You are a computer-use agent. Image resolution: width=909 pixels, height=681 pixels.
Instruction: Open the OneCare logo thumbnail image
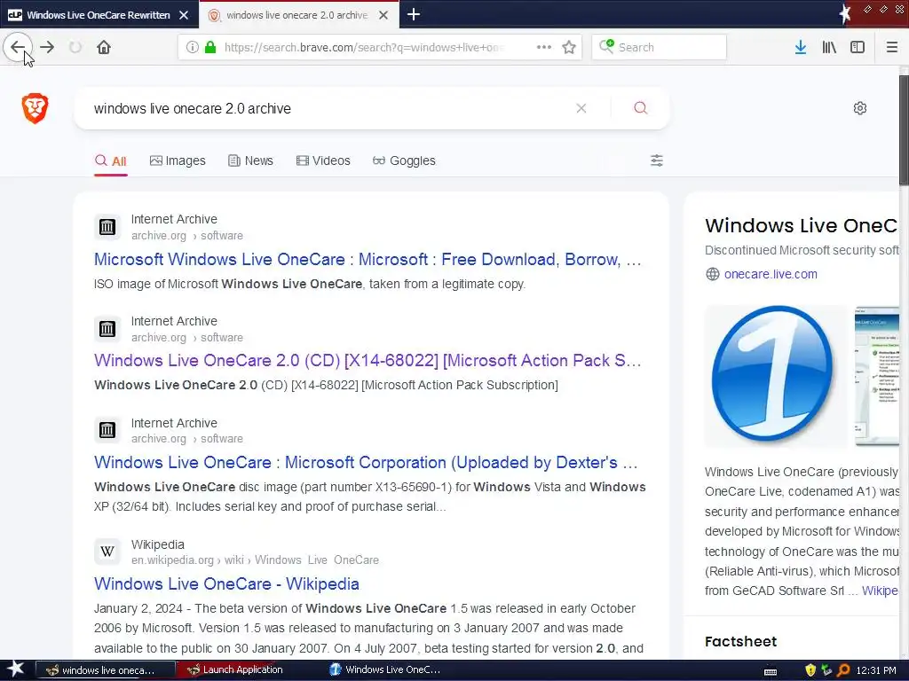[x=775, y=376]
